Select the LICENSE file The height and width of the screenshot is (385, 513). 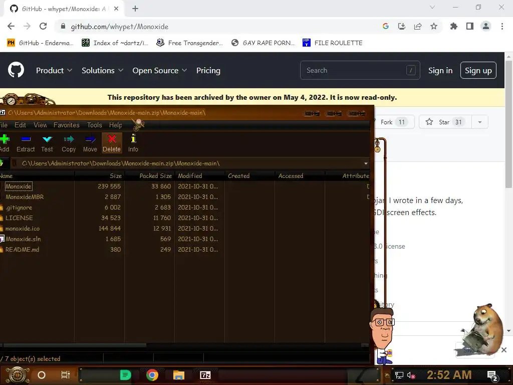185,218
